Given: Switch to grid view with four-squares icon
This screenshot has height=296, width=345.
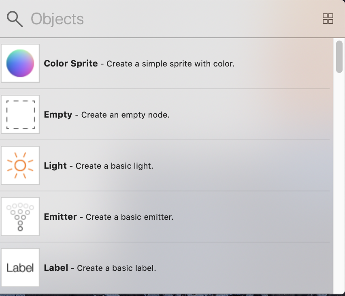Looking at the screenshot, I should pyautogui.click(x=328, y=19).
